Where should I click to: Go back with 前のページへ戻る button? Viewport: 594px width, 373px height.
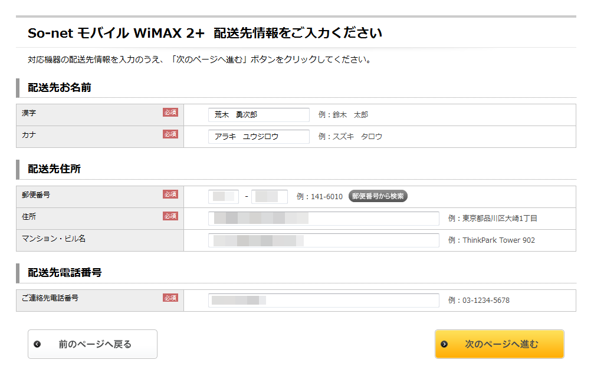[93, 344]
